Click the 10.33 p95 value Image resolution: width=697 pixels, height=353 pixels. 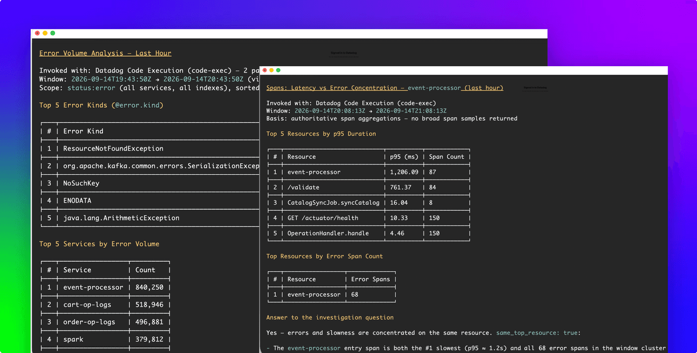(x=398, y=218)
